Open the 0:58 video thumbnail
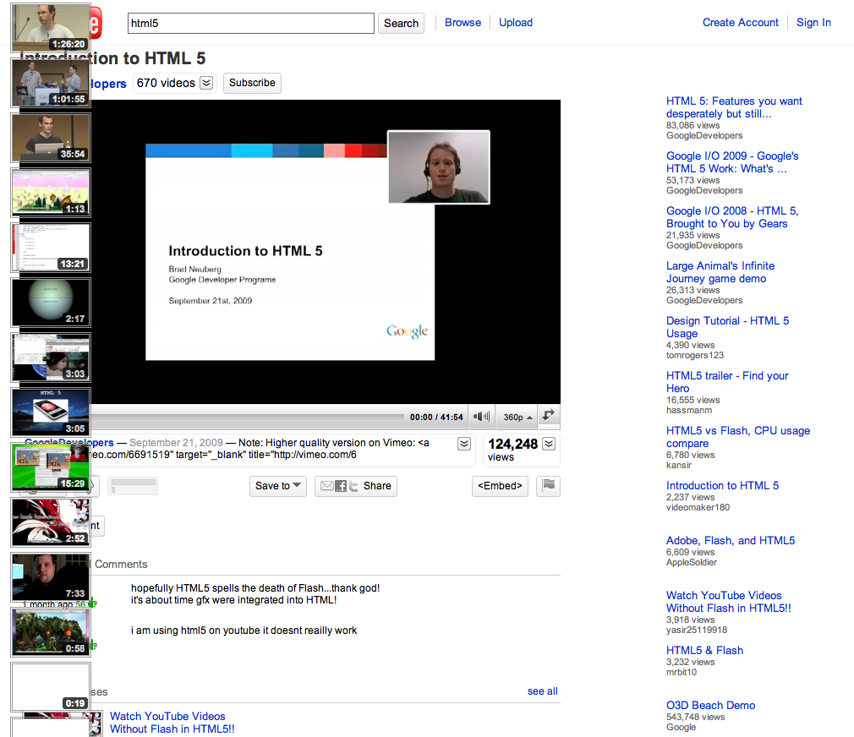This screenshot has width=854, height=737. point(51,632)
